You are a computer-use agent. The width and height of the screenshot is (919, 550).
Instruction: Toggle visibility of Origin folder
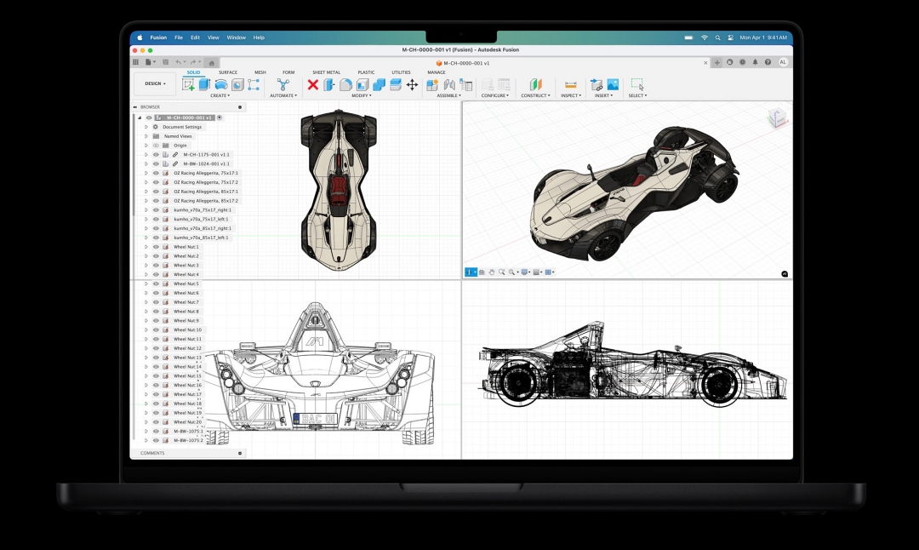click(x=156, y=146)
